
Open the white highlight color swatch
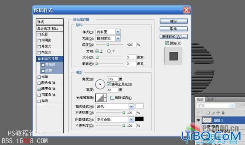click(139, 106)
